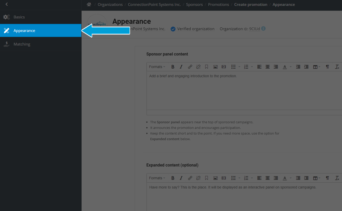Viewport: 342px width, 211px height.
Task: Show paragraph marks in Expanded content editor
Action: (327, 178)
